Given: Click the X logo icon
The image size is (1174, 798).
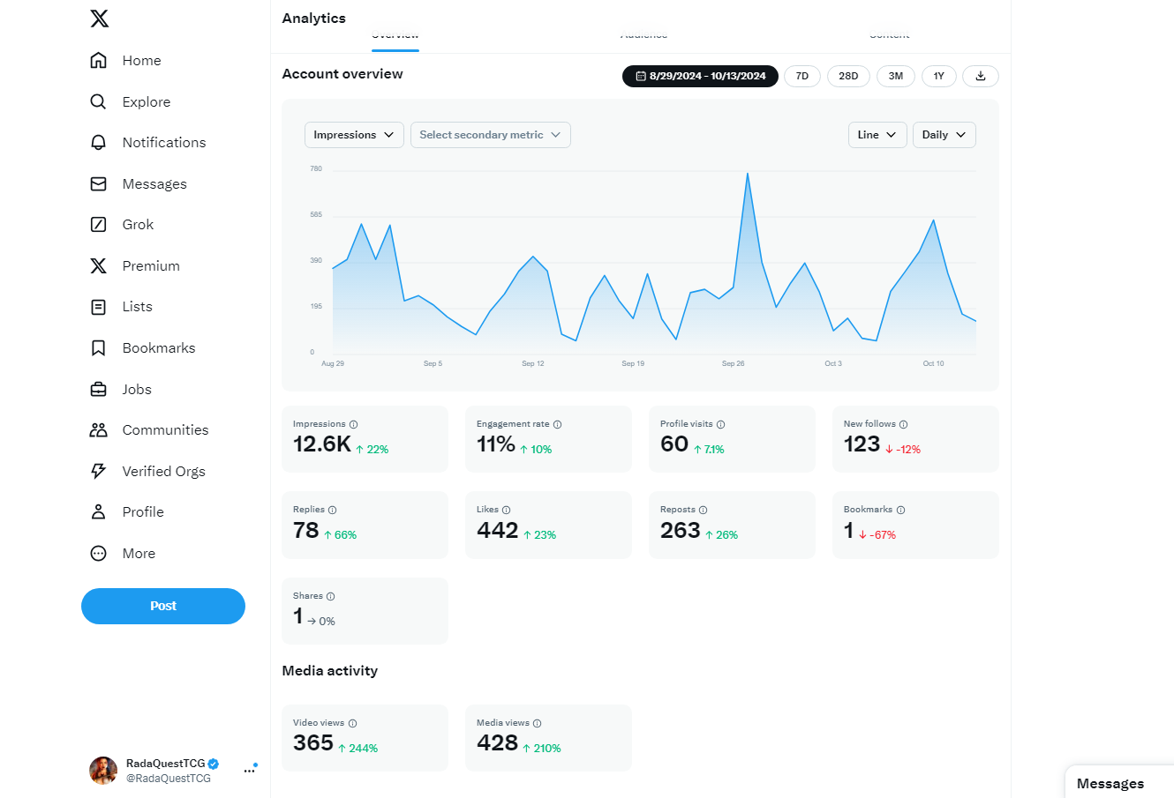Looking at the screenshot, I should 100,19.
